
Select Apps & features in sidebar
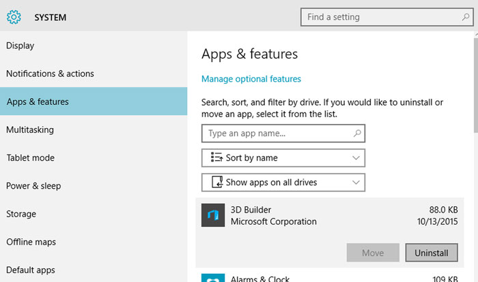click(38, 101)
